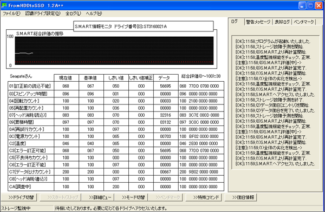This screenshot has width=325, height=212.
Task: Select the 0A[再試行カウント] row
Action: pos(116,129)
